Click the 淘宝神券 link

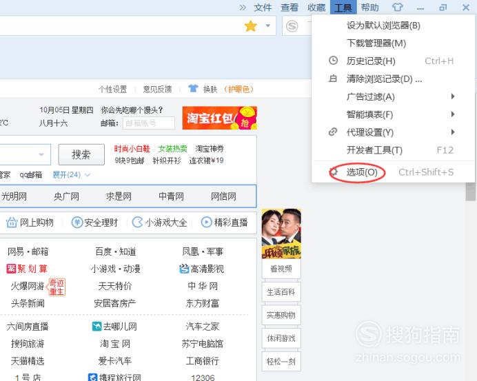(210, 149)
